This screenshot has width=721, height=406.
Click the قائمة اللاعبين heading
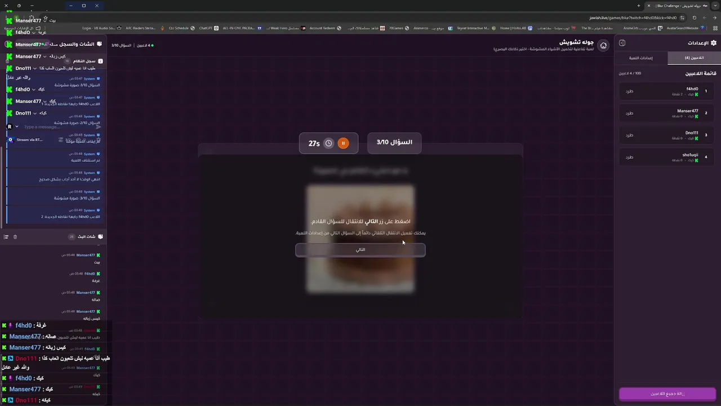701,73
